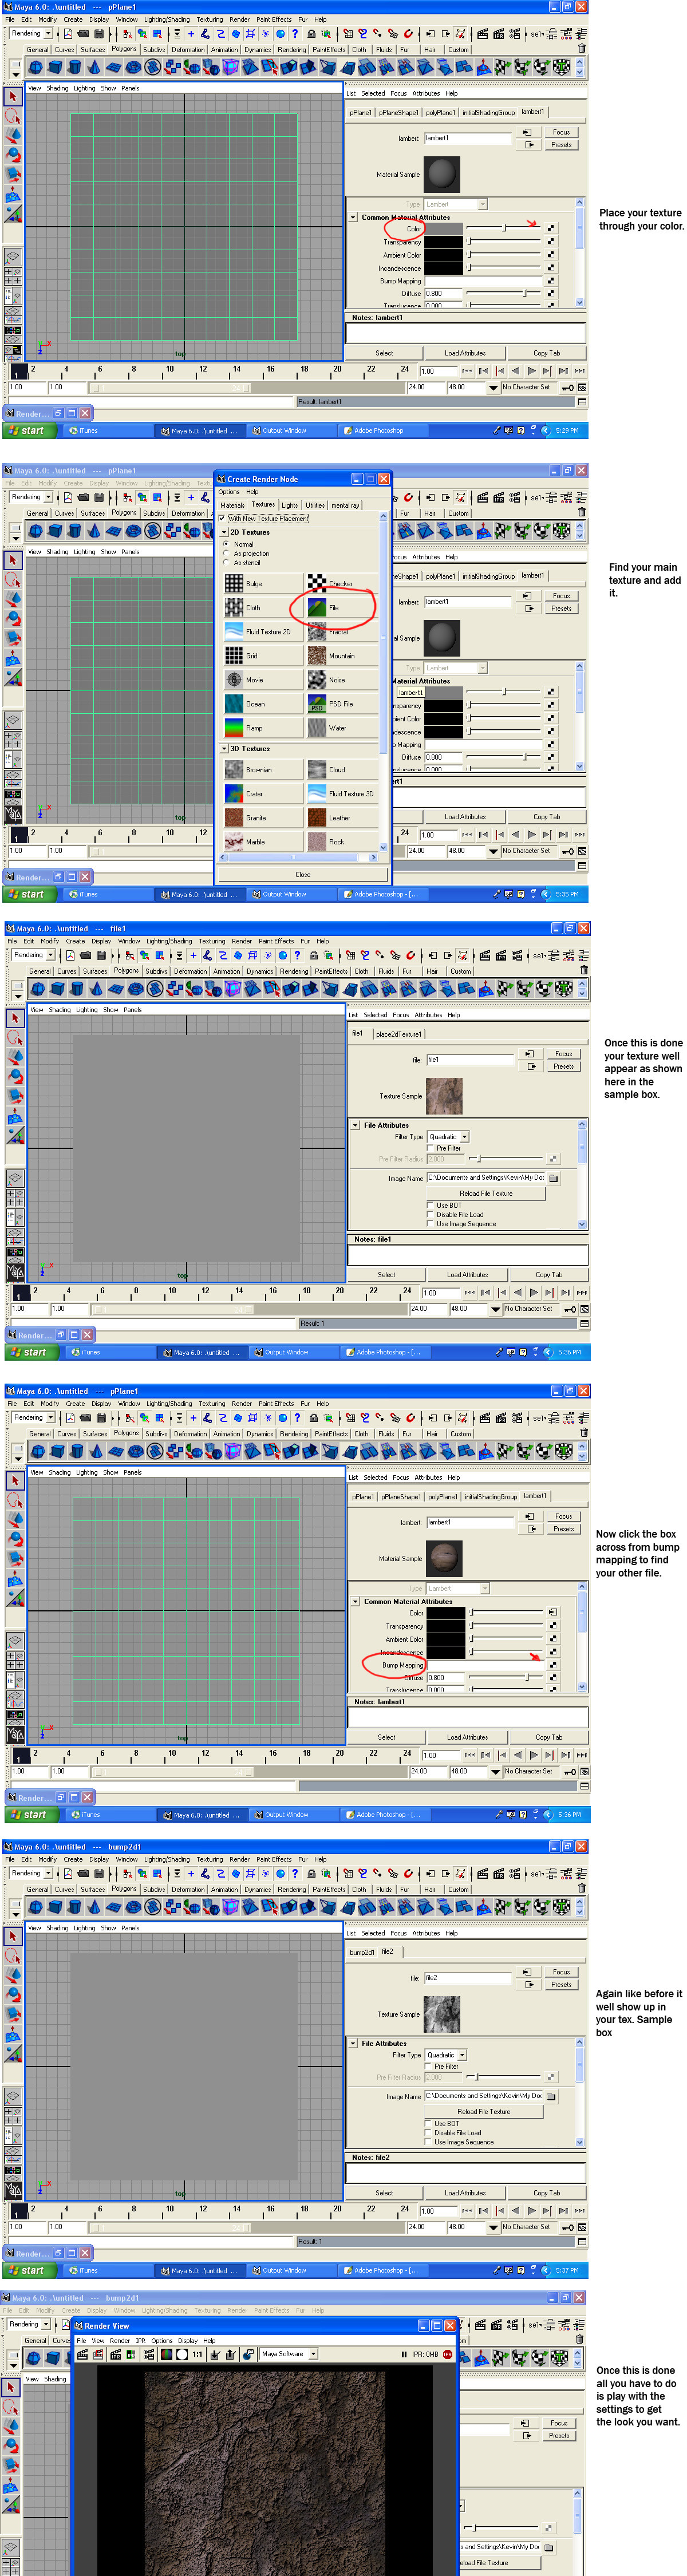Open the IPR menu in Render View

coord(141,2341)
